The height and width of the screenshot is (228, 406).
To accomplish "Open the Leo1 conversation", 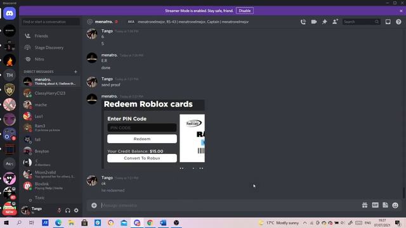I will pos(51,117).
